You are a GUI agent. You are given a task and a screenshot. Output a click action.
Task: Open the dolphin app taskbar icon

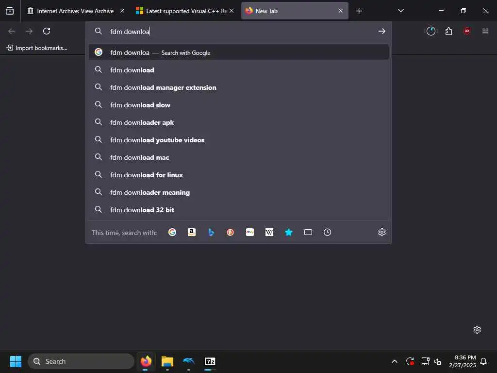point(189,361)
